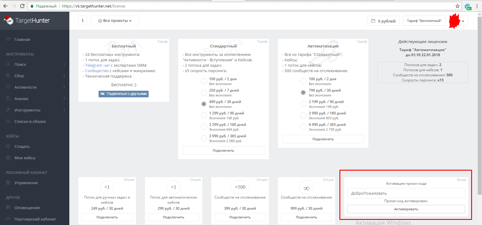Click the +1 manual task thread icon

point(107,187)
